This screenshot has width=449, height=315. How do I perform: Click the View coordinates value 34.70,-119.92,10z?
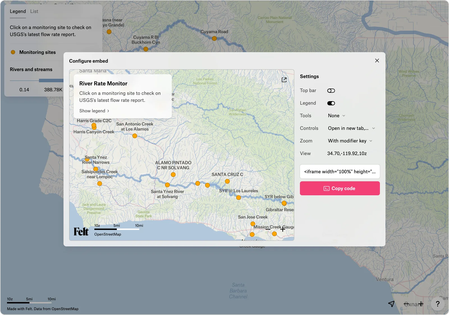click(x=347, y=153)
